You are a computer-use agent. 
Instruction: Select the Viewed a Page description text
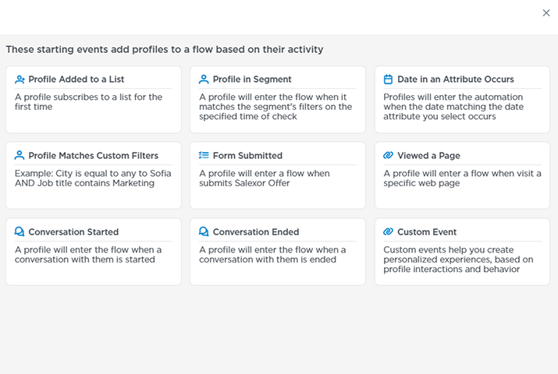462,178
